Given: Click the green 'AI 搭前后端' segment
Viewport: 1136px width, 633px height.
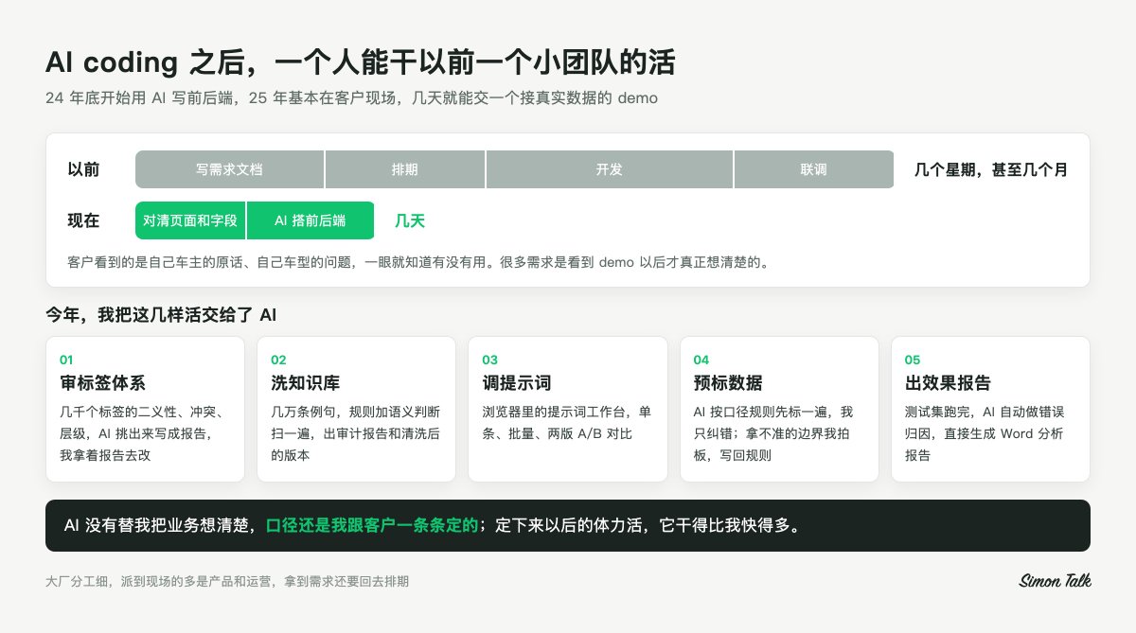Looking at the screenshot, I should coord(311,220).
